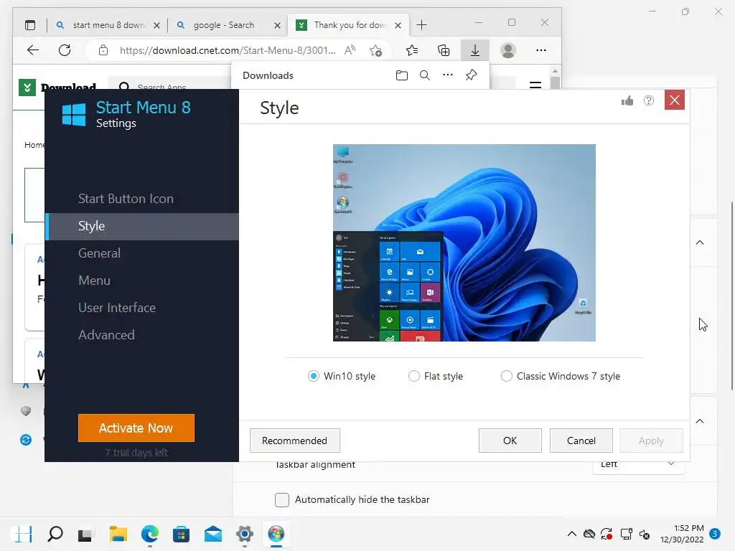Add this page to favorites star icon
Viewport: 735px width, 551px height.
click(x=375, y=50)
